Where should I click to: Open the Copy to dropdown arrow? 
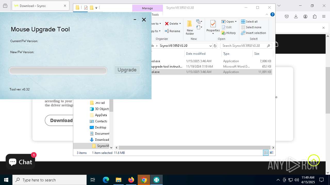coord(160,31)
